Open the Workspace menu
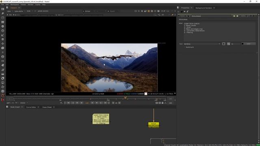This screenshot has height=146, width=260. pyautogui.click(x=15, y=4)
